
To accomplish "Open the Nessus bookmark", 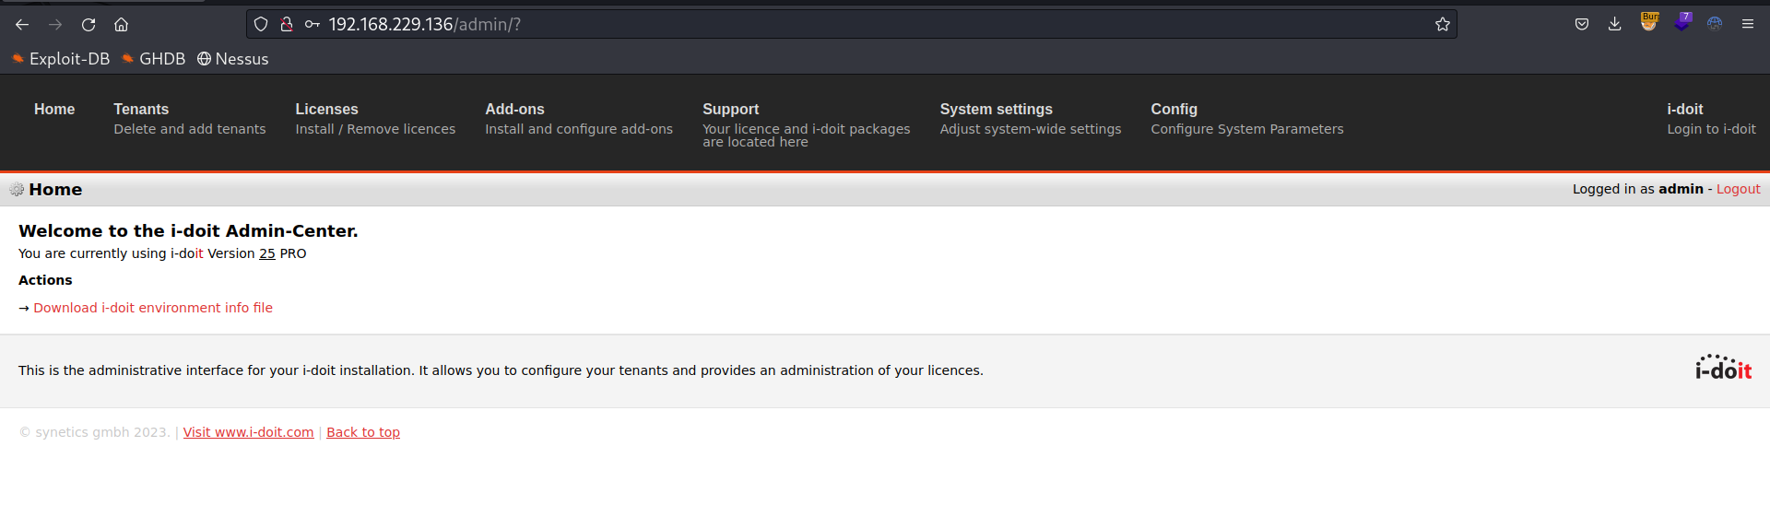I will [233, 59].
